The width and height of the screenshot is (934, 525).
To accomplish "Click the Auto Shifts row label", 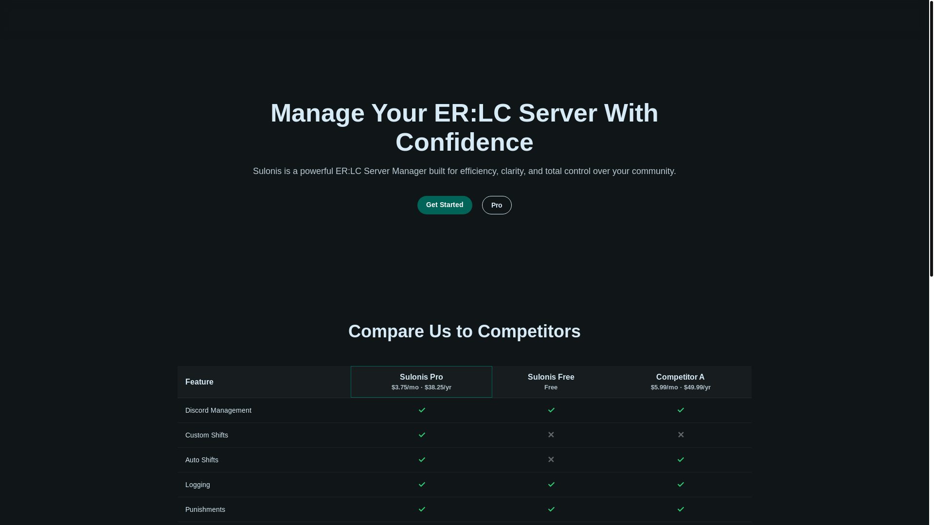I will [202, 460].
